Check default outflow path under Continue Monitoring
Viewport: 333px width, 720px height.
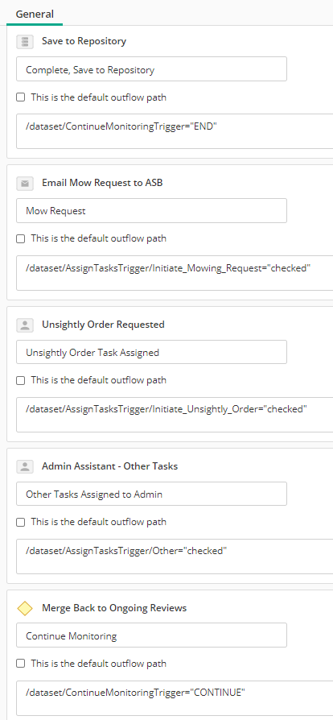(20, 664)
